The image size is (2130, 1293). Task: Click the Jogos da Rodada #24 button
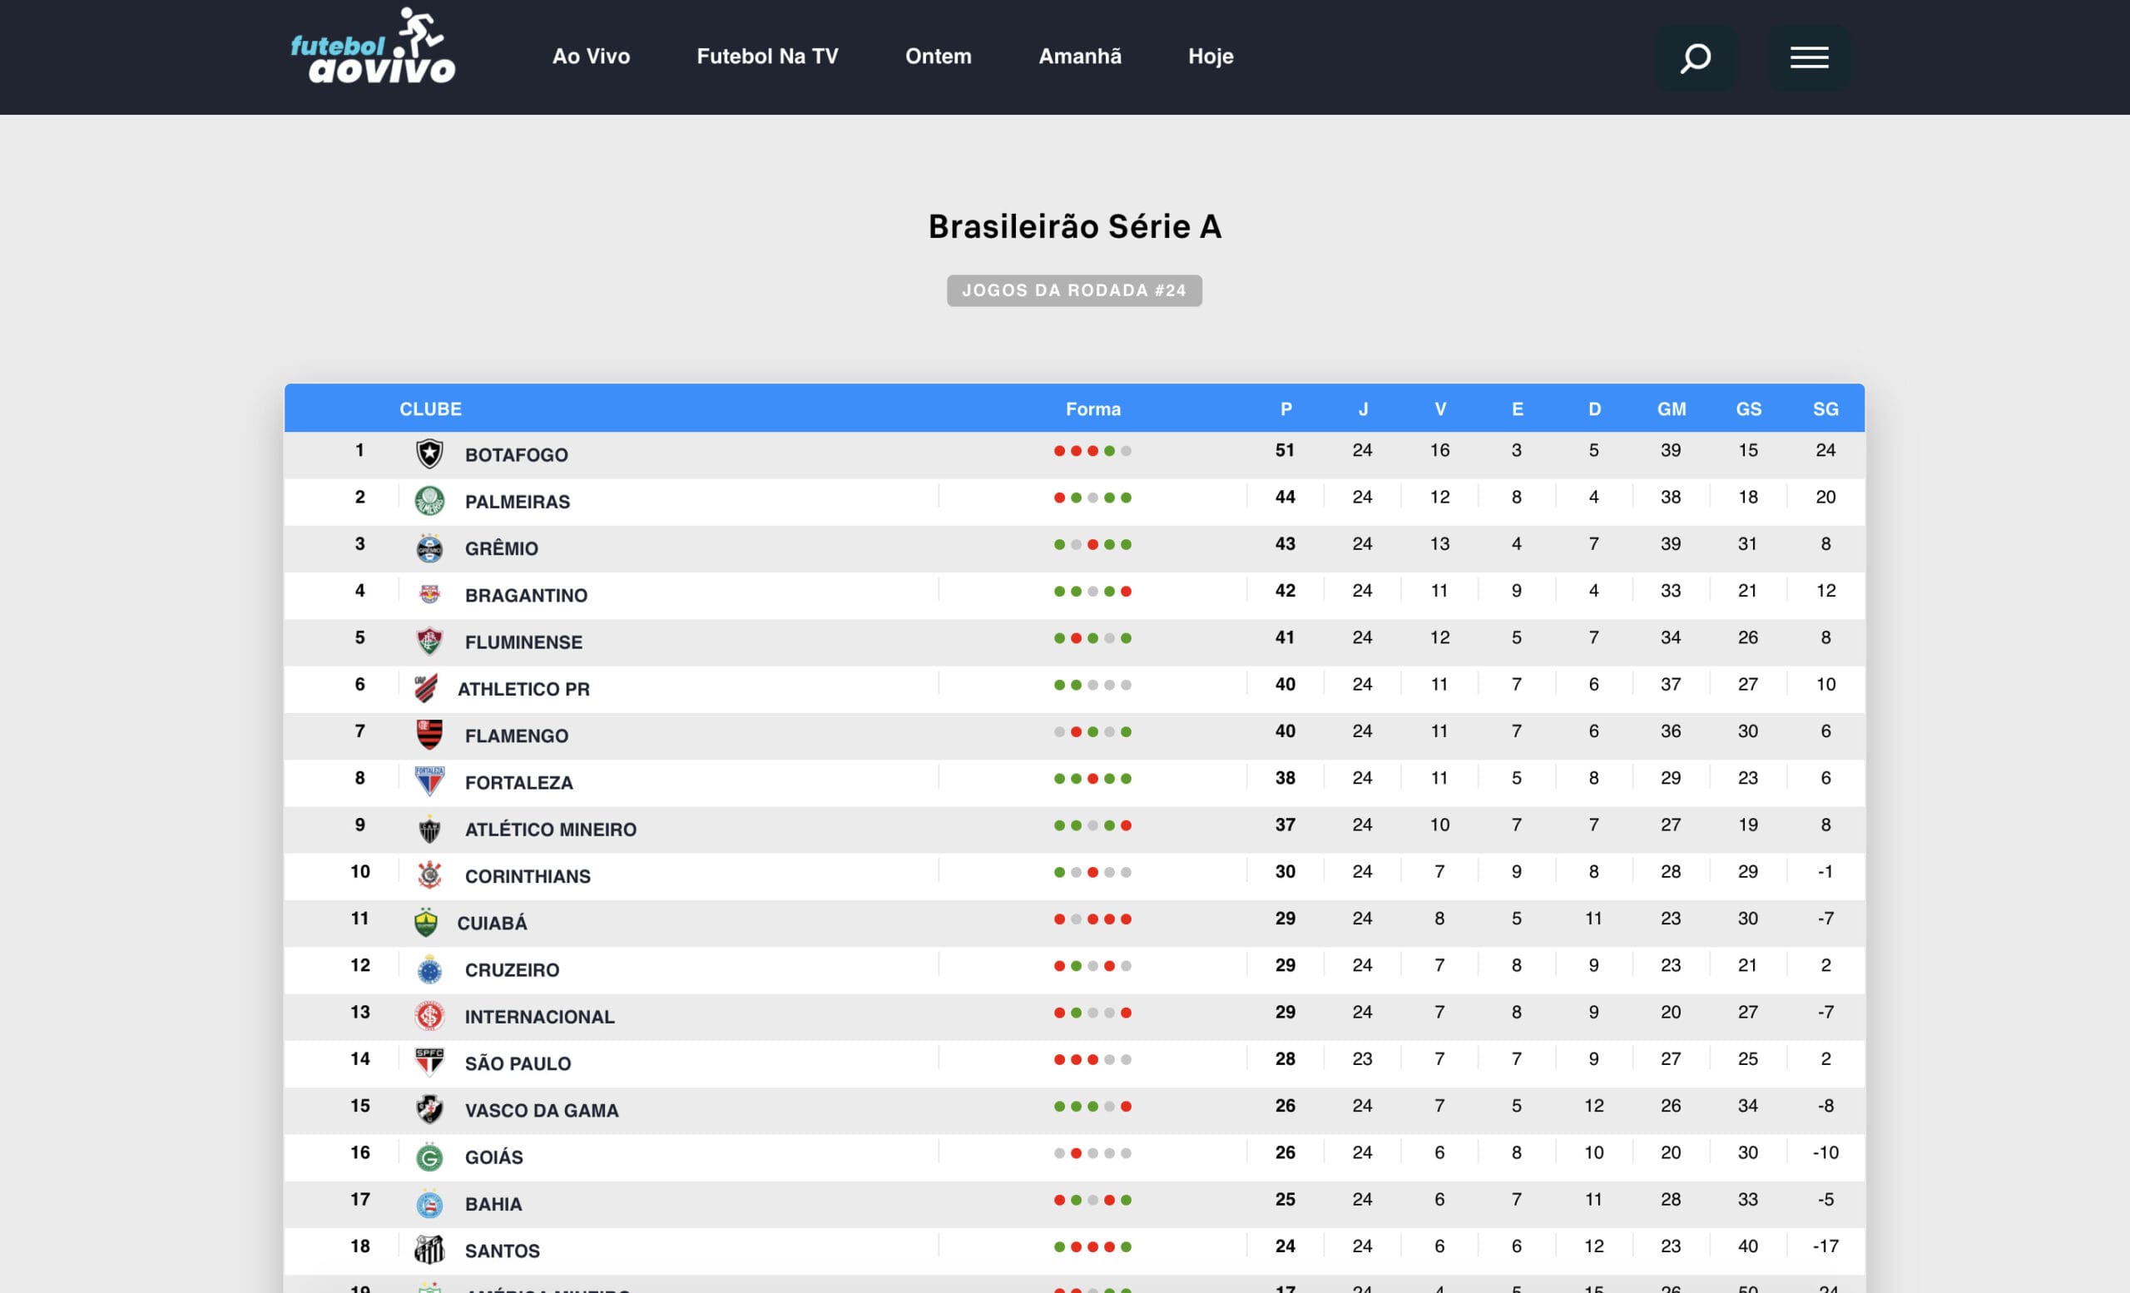click(1073, 290)
